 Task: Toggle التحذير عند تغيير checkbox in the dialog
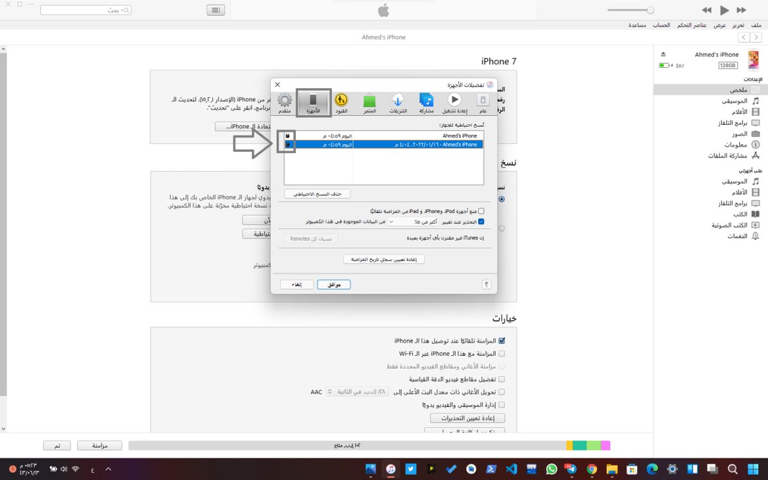pyautogui.click(x=481, y=221)
